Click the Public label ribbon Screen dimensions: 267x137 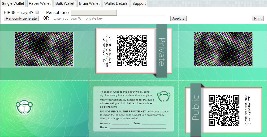click(196, 110)
